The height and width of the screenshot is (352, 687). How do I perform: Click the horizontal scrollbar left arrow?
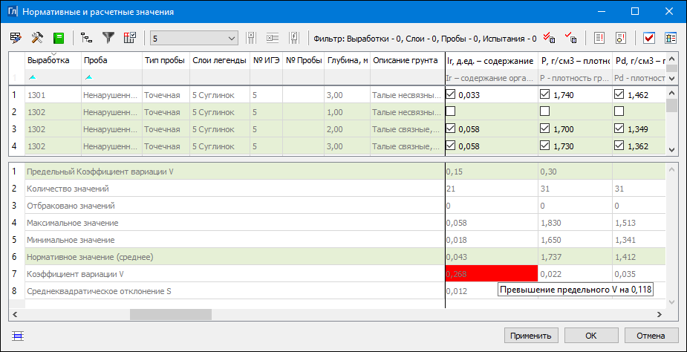(x=16, y=314)
